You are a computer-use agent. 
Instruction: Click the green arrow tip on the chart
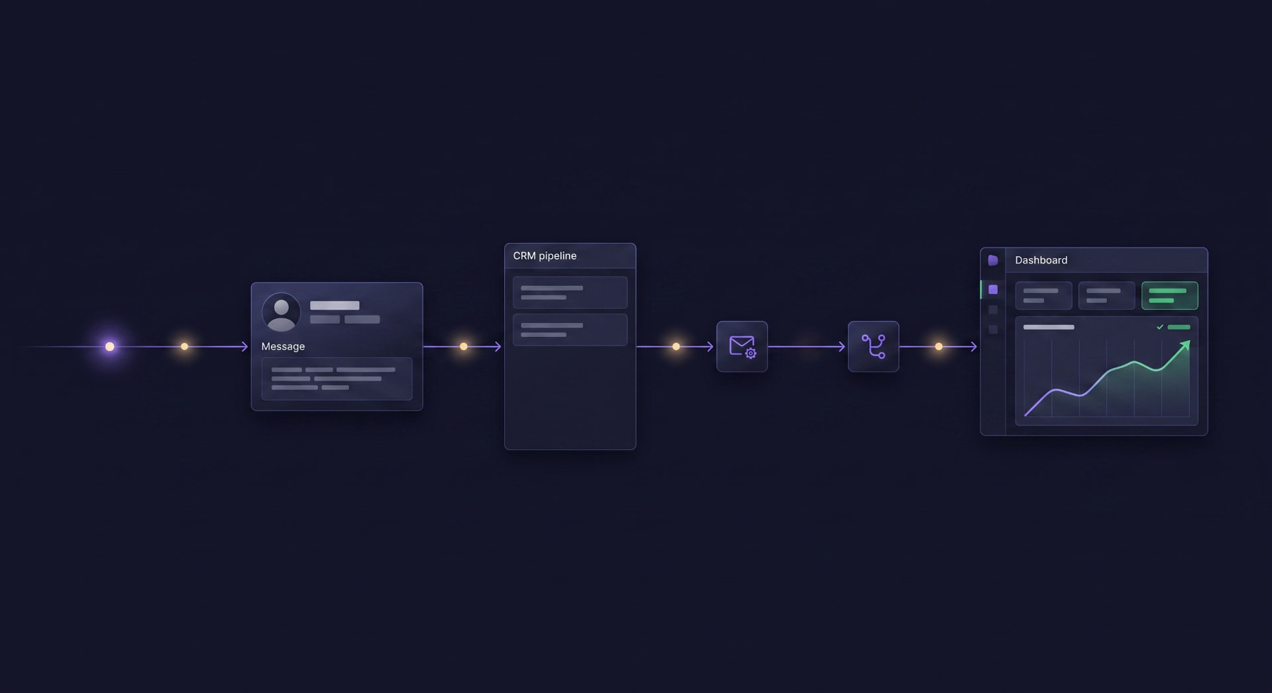point(1186,345)
